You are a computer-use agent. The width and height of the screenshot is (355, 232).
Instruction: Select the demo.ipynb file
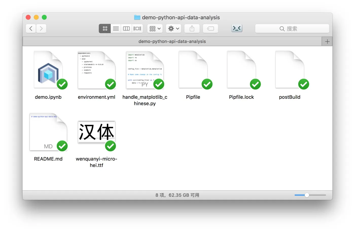pos(48,75)
